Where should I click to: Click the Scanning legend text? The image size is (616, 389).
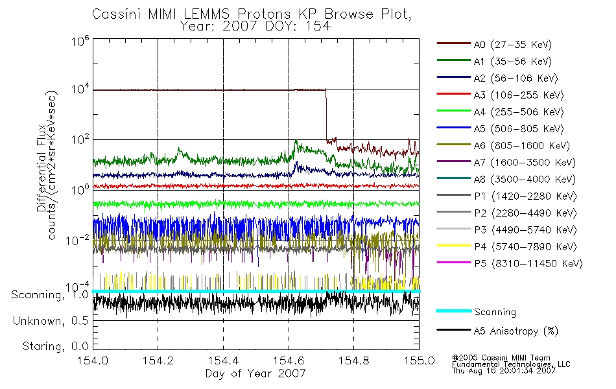[495, 312]
